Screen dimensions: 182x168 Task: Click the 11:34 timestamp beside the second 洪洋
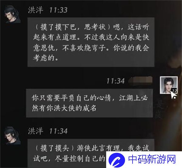click(x=58, y=131)
